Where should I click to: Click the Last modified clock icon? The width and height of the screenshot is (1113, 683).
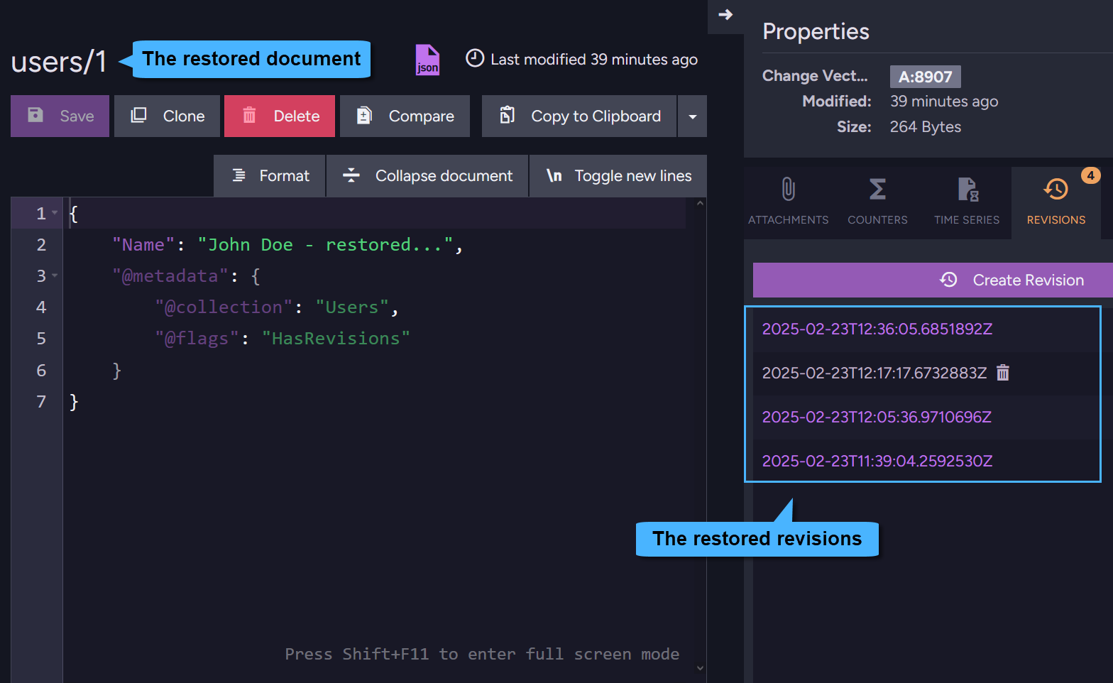tap(475, 58)
